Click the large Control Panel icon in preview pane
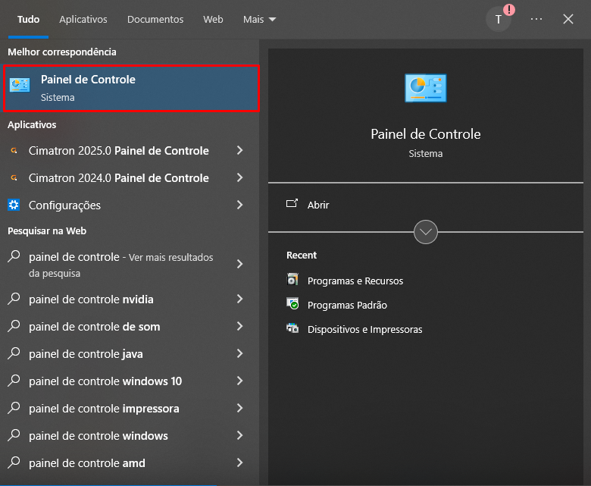The height and width of the screenshot is (486, 591). pyautogui.click(x=426, y=88)
